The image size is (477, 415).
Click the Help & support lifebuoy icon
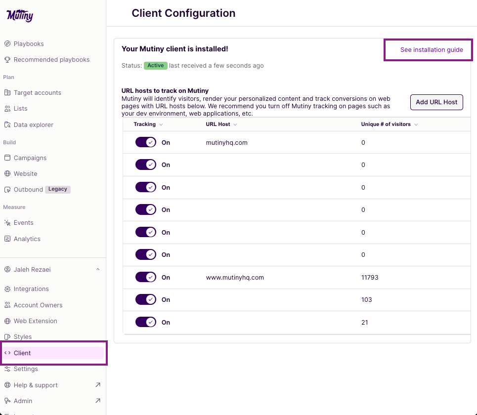7,385
